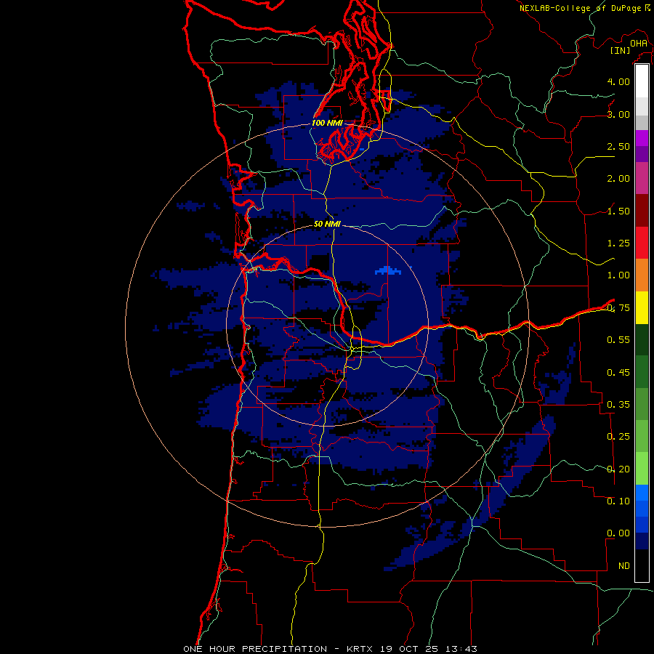Image resolution: width=654 pixels, height=654 pixels.
Task: Click the "0.35" legend value
Action: click(618, 405)
